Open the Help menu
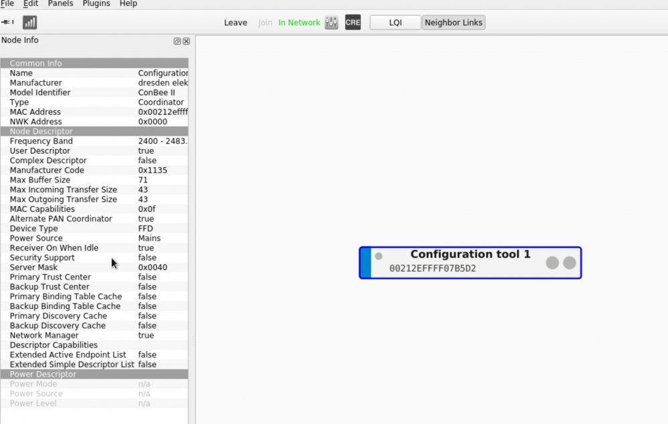 point(128,4)
